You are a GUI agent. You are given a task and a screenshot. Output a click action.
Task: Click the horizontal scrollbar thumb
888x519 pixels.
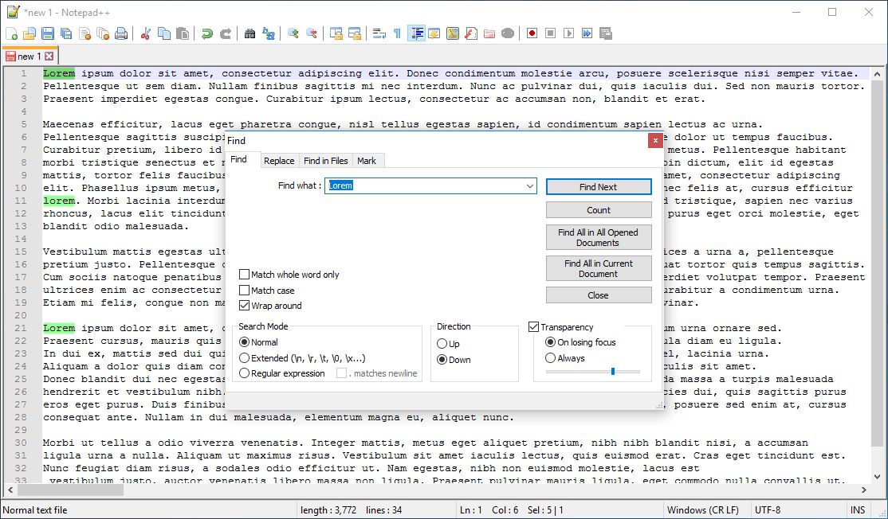[x=69, y=490]
